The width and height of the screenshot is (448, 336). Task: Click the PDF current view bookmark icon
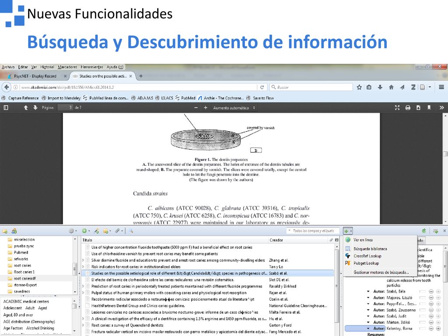coord(429,108)
